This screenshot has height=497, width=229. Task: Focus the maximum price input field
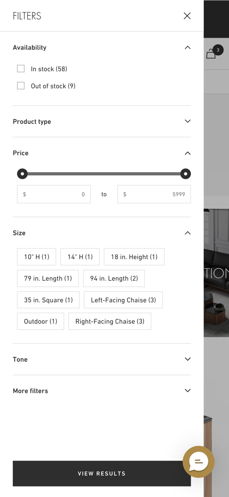(154, 194)
